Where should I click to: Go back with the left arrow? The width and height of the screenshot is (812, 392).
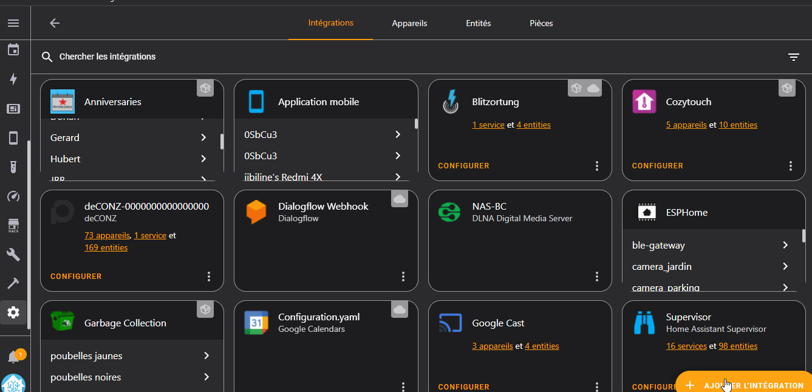pos(55,23)
